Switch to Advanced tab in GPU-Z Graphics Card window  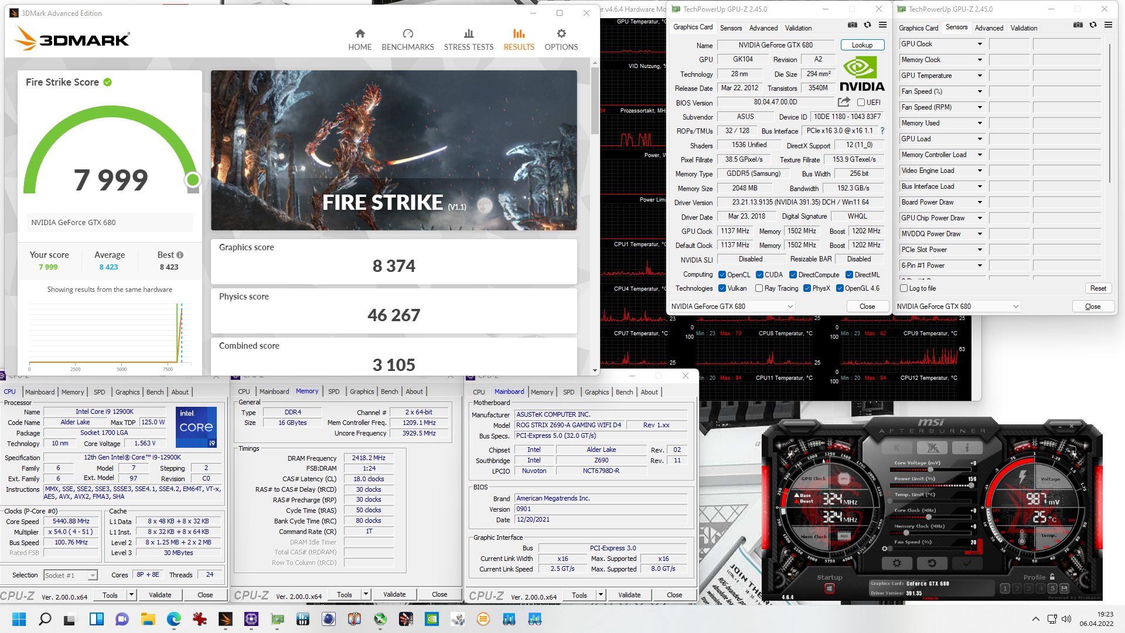763,28
